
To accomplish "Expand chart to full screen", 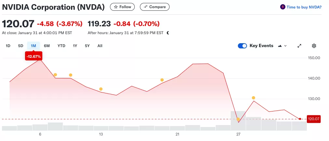I will pos(299,46).
